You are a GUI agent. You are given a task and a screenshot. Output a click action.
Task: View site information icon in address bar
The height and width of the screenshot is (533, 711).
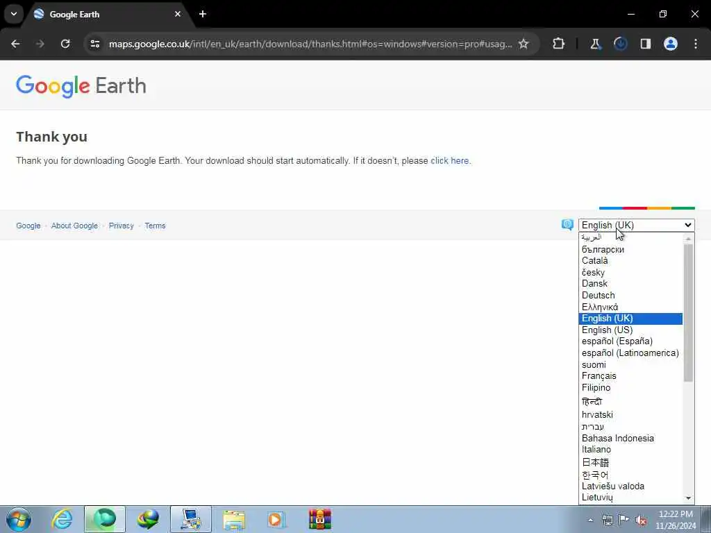tap(94, 44)
